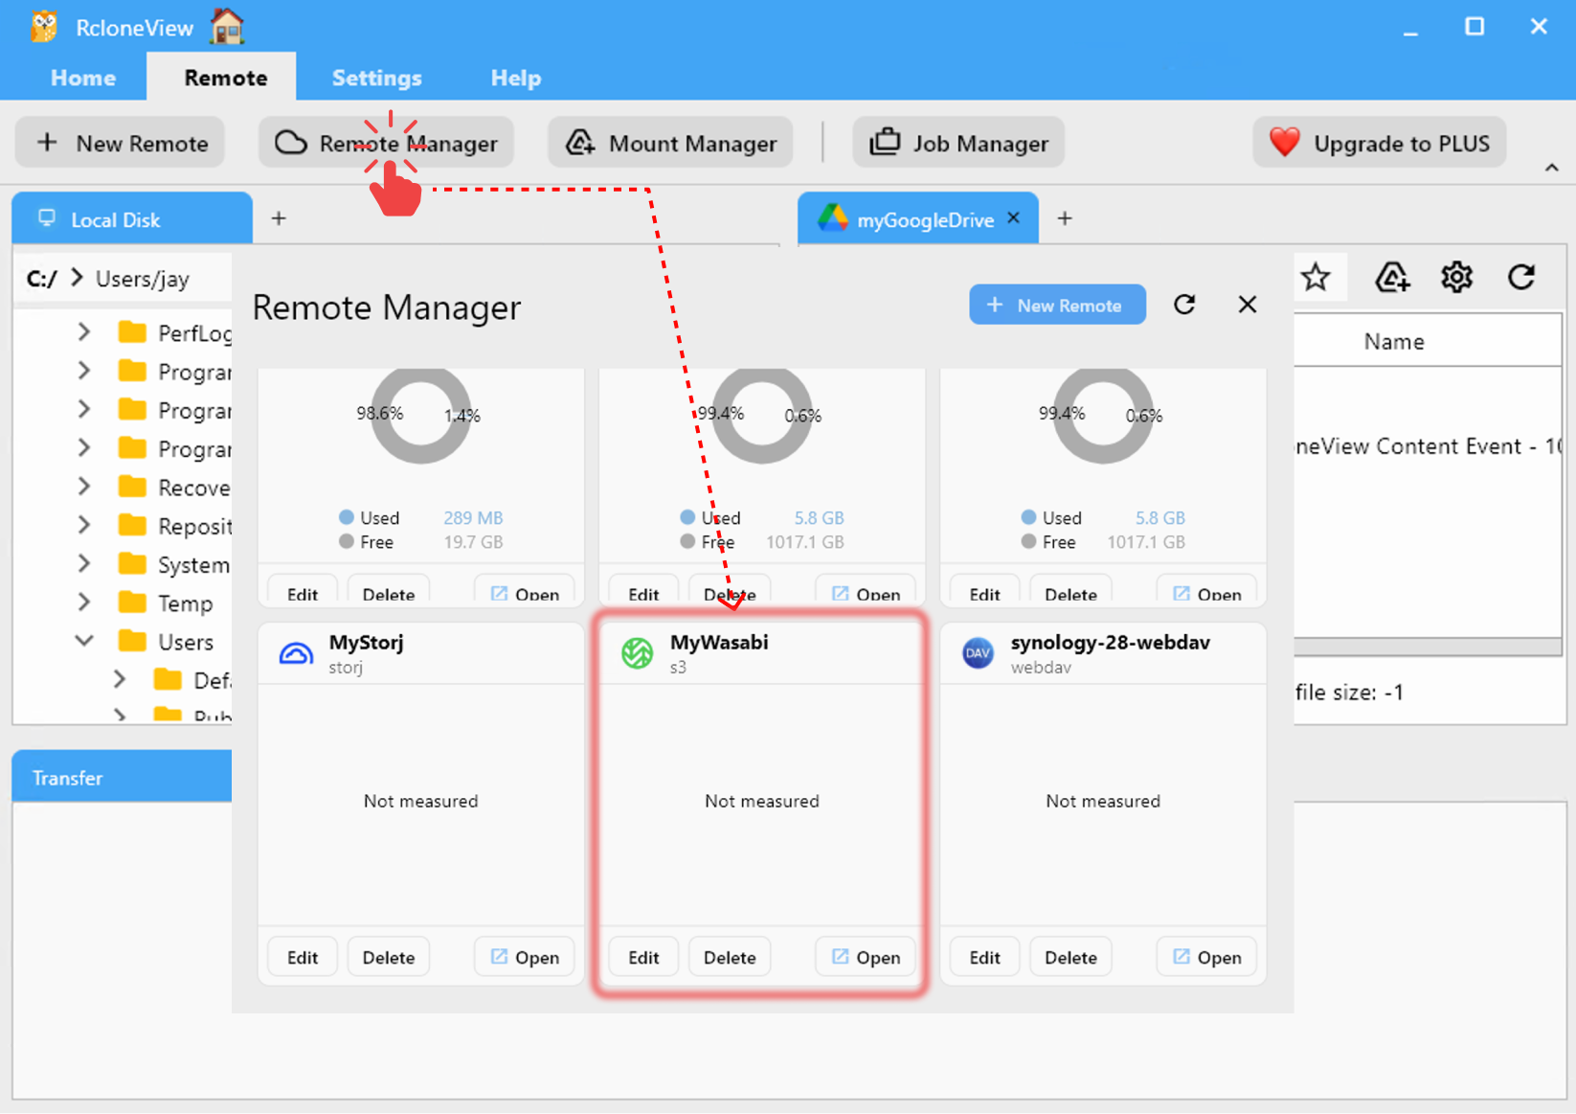Open the MyWasabi remote
Image resolution: width=1576 pixels, height=1114 pixels.
coord(865,956)
